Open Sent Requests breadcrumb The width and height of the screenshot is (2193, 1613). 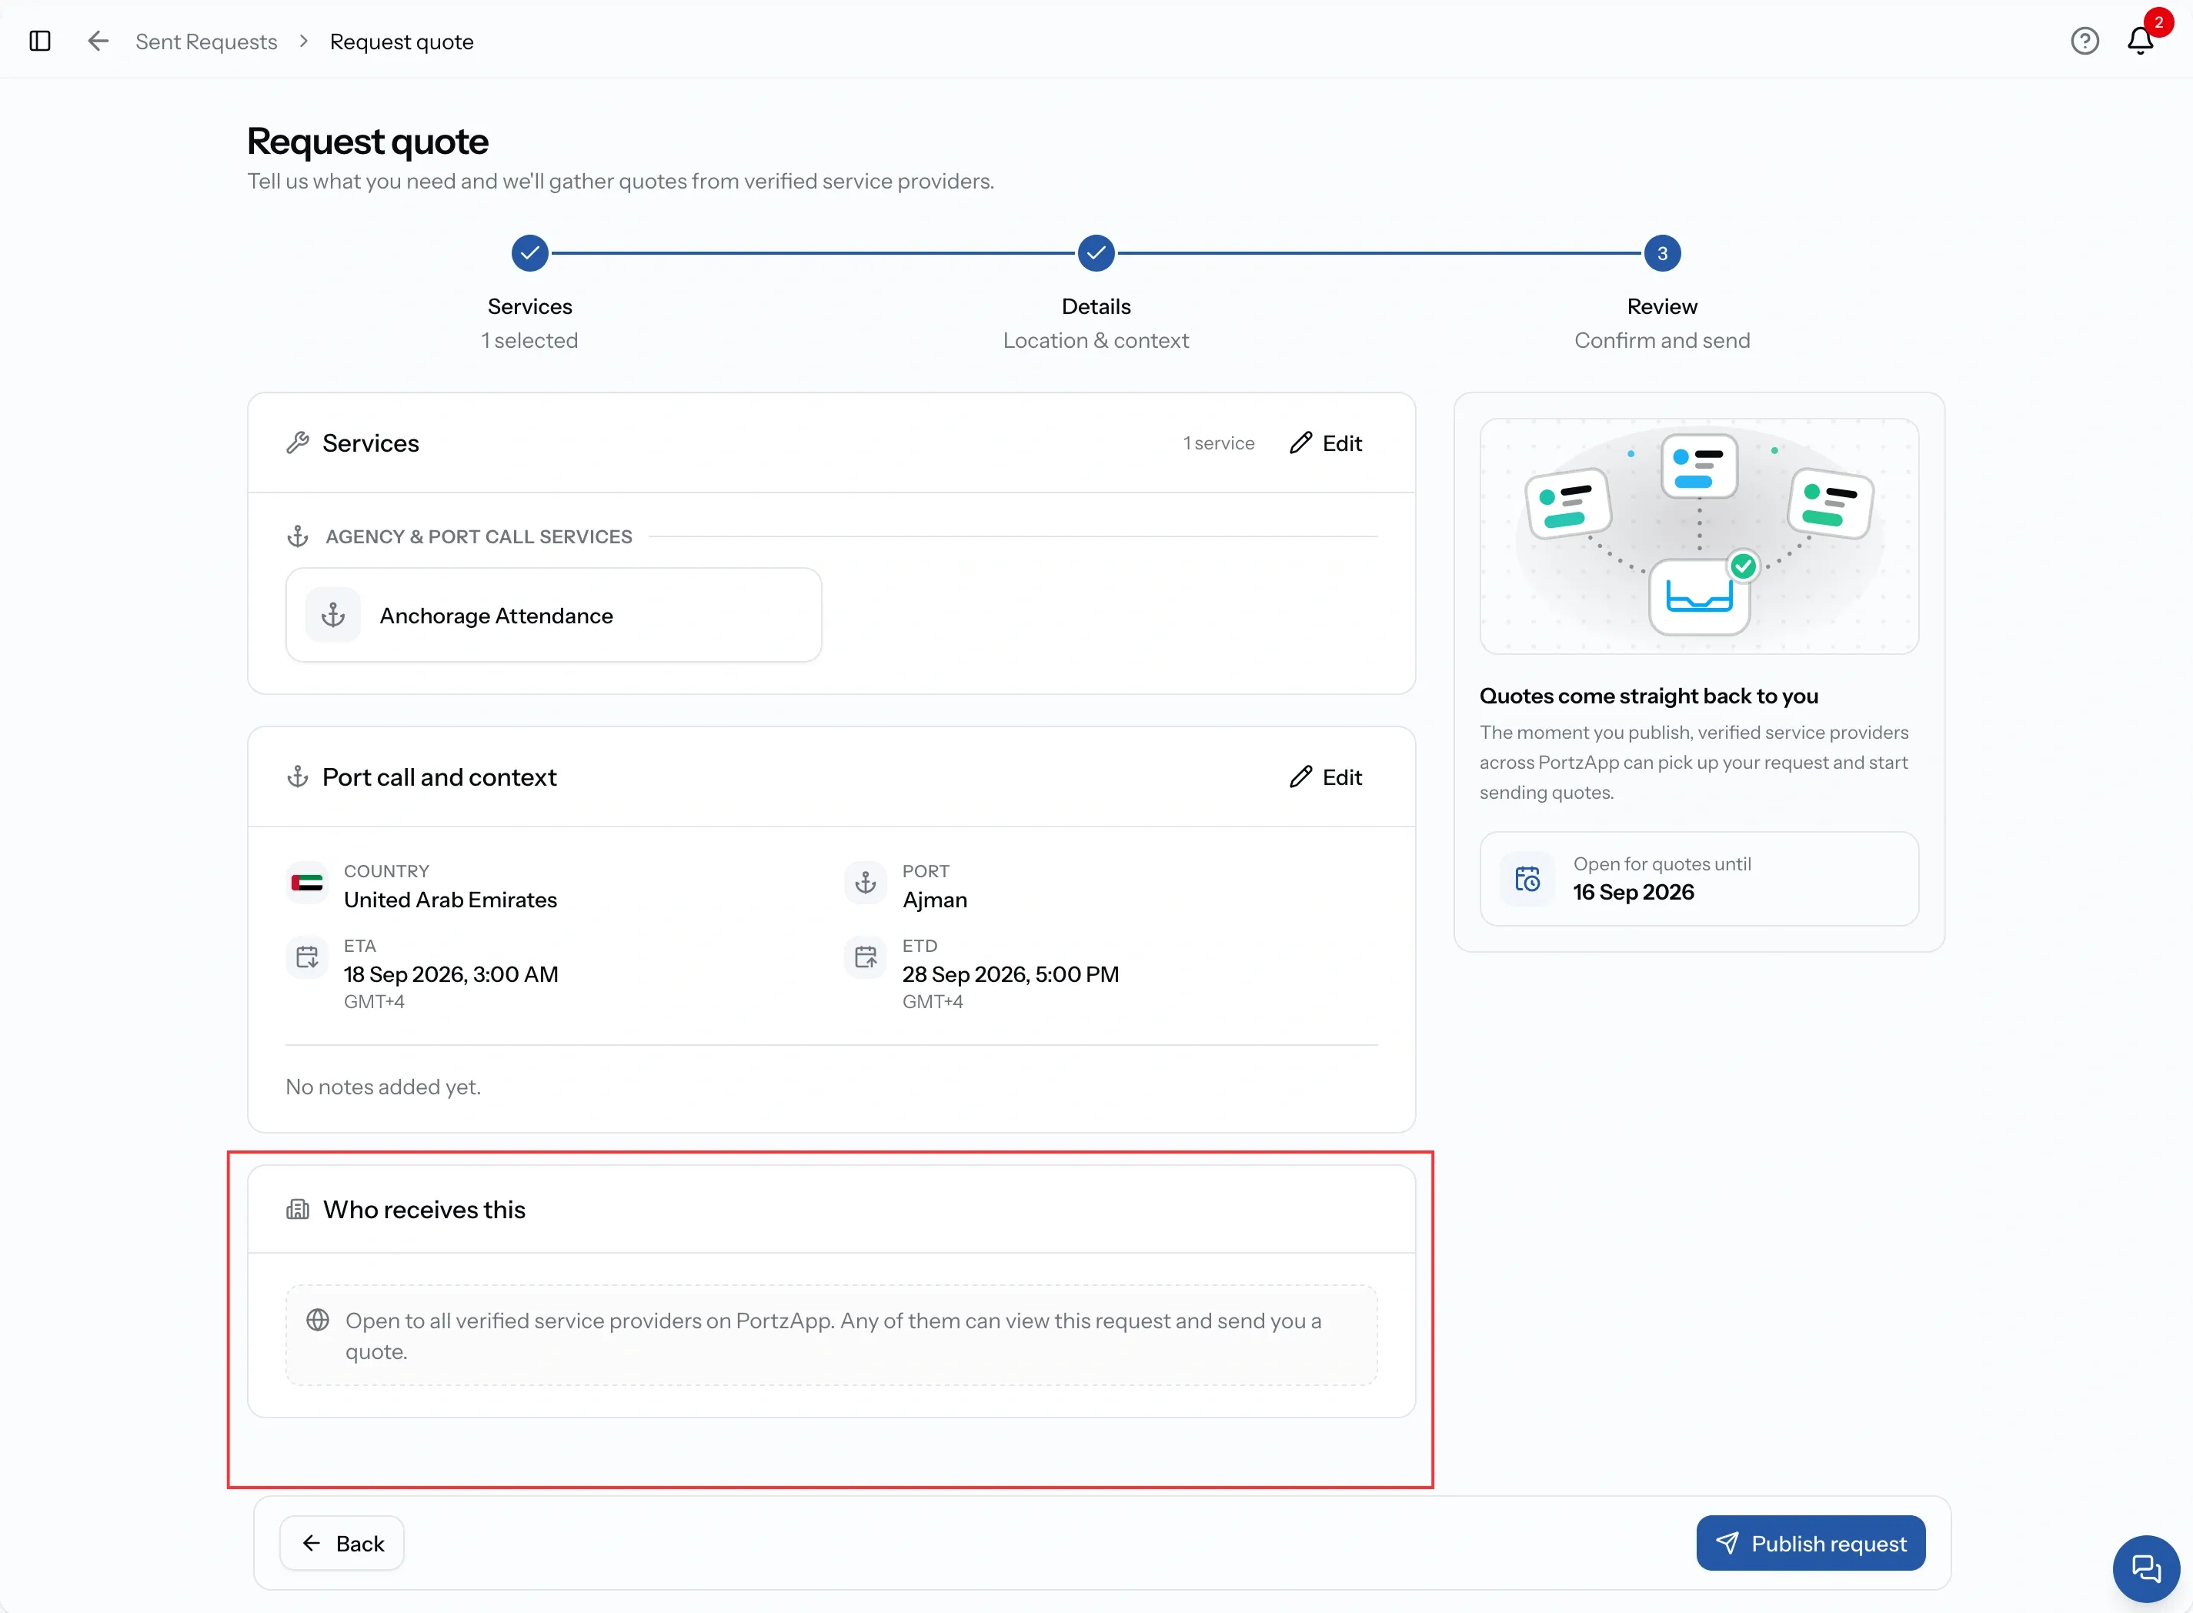[x=206, y=41]
